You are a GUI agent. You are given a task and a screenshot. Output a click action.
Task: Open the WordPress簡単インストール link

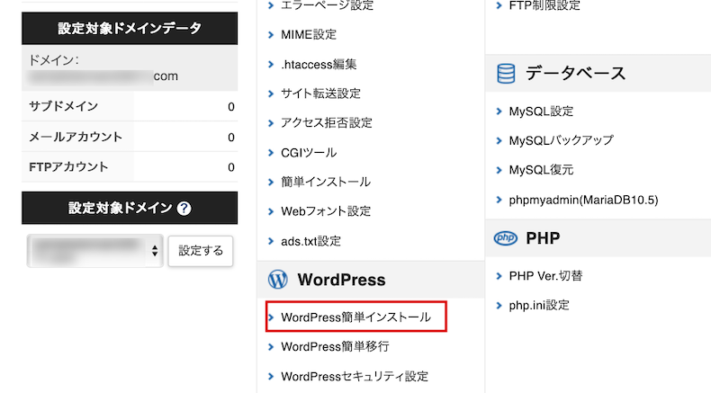355,317
